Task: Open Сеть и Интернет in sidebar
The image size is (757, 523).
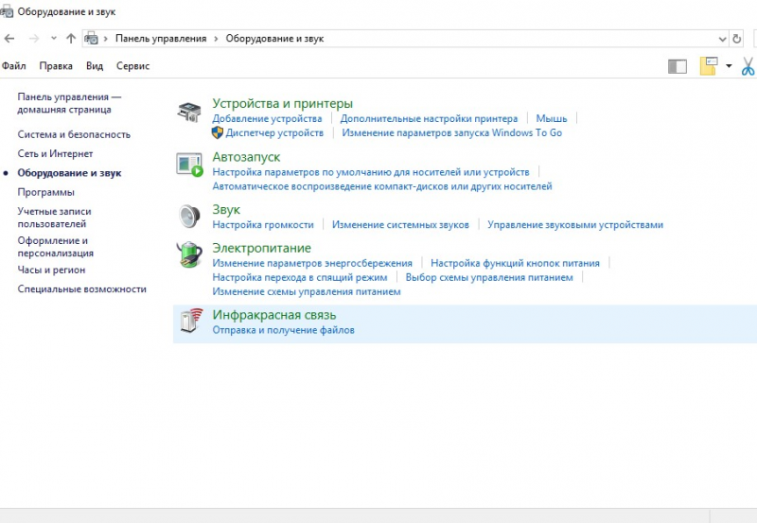Action: (x=55, y=154)
